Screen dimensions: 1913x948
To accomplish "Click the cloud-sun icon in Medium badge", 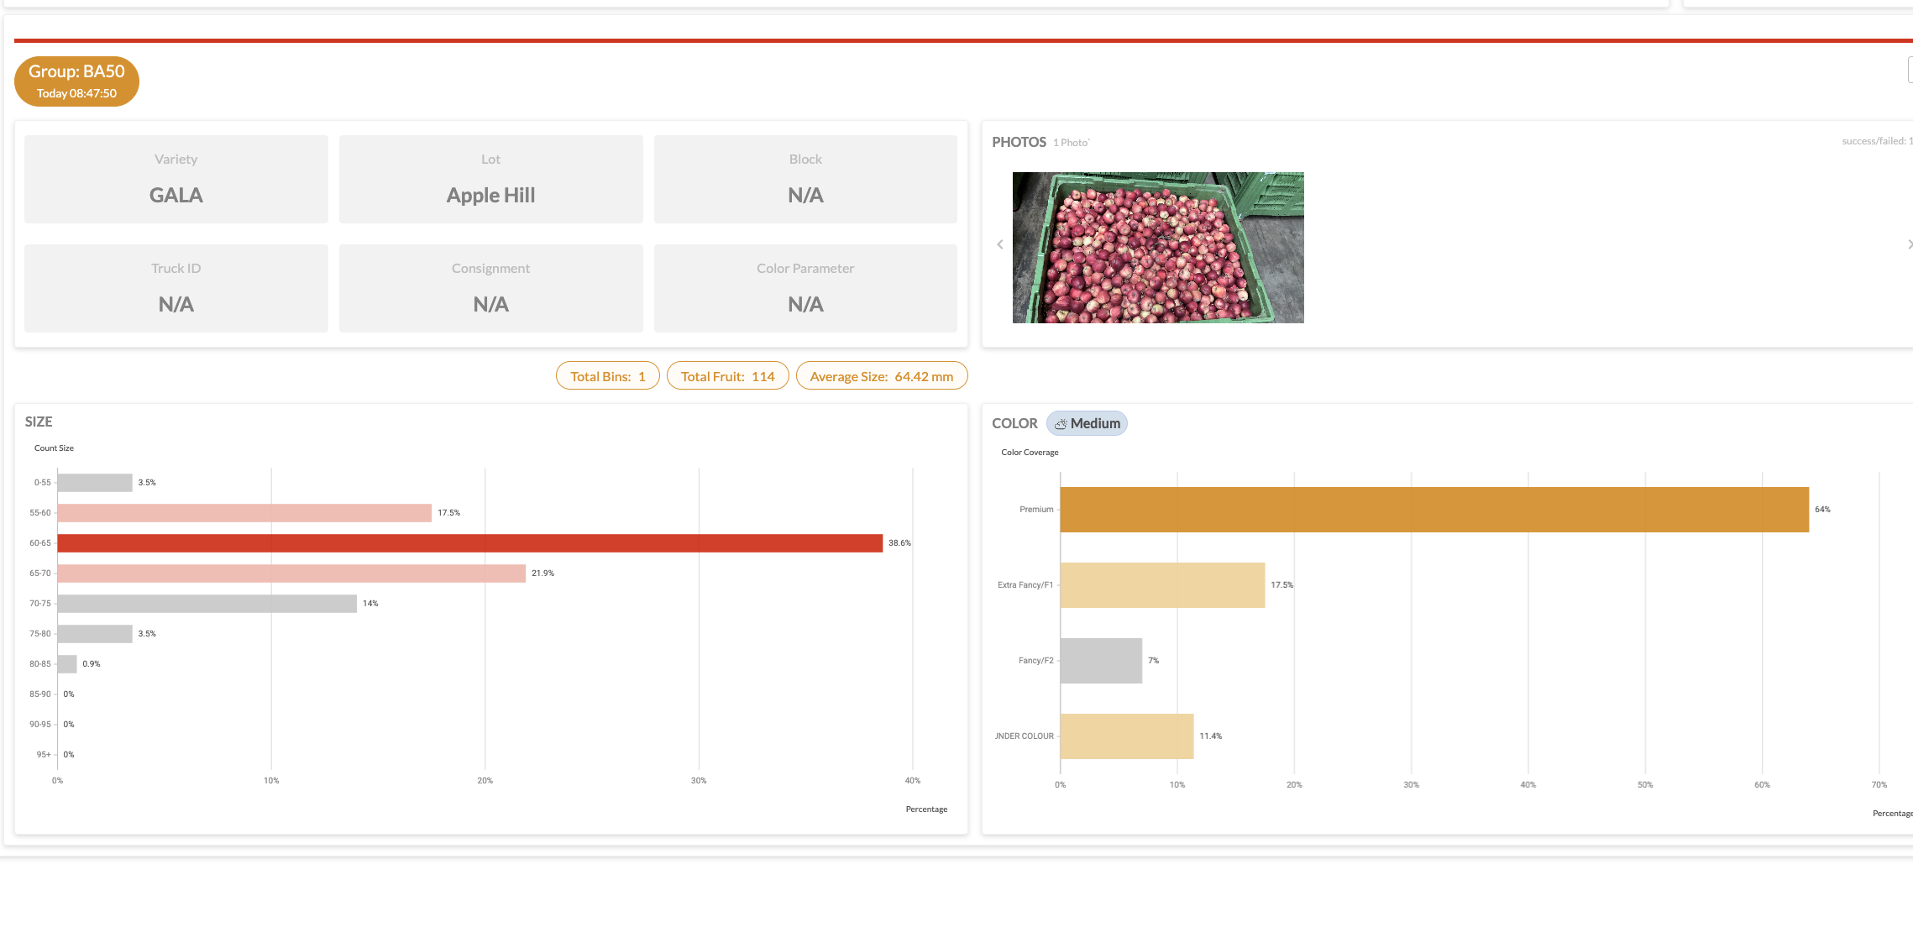I will [x=1061, y=424].
